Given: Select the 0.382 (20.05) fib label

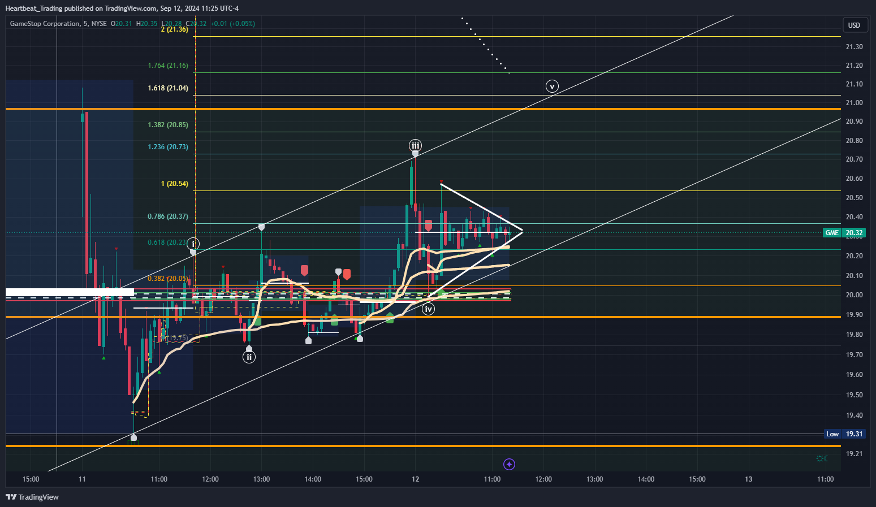Looking at the screenshot, I should 168,279.
